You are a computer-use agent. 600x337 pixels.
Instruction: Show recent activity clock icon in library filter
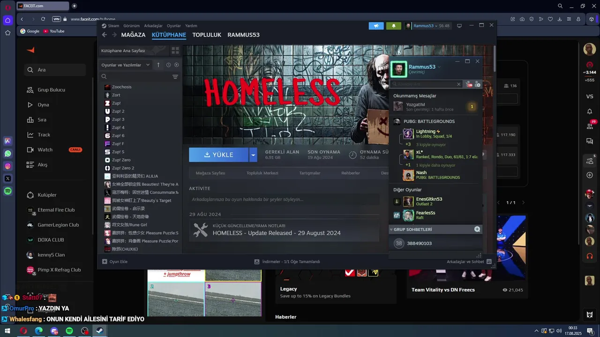168,65
